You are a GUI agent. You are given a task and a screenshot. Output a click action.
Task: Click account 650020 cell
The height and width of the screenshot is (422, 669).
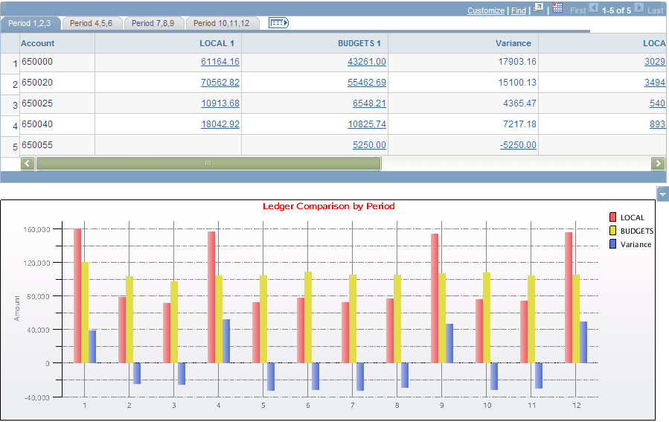point(37,83)
